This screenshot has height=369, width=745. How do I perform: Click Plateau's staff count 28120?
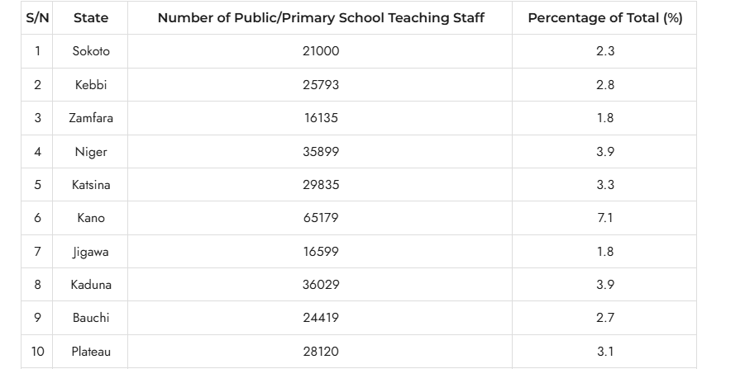pos(321,352)
